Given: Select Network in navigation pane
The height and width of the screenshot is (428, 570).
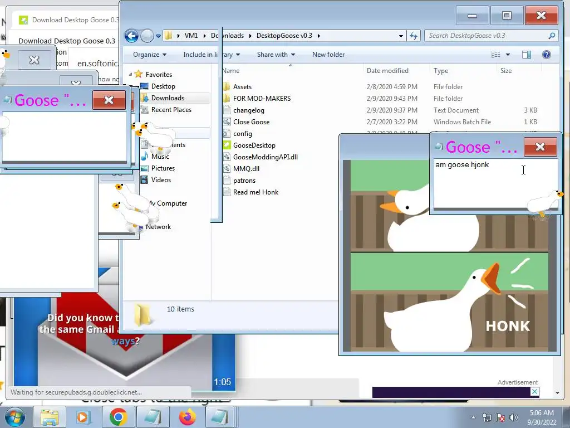Looking at the screenshot, I should [x=158, y=227].
